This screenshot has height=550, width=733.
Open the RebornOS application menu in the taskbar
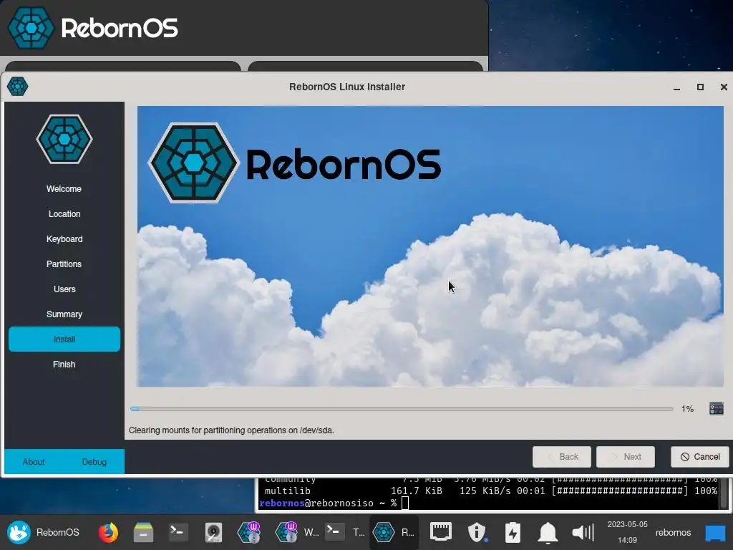(x=43, y=532)
